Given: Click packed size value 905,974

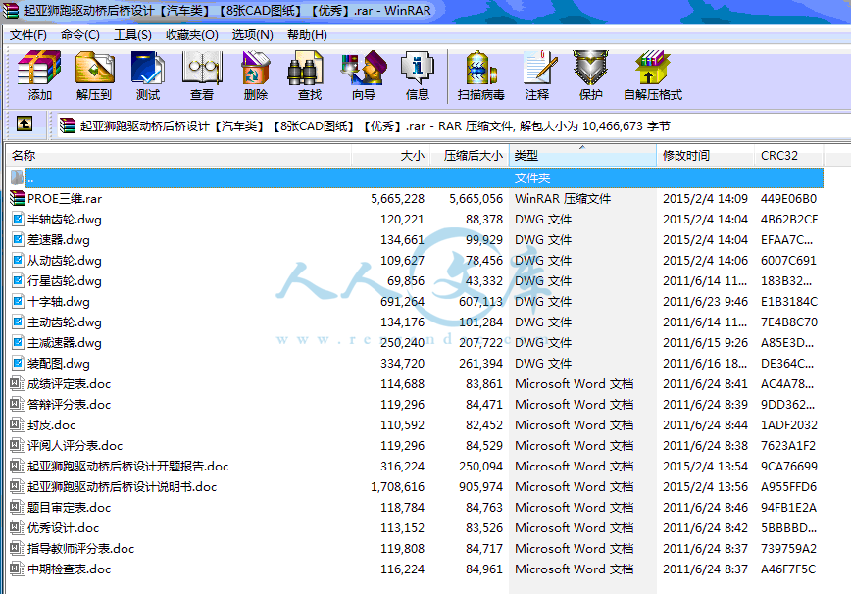Looking at the screenshot, I should pyautogui.click(x=480, y=487).
